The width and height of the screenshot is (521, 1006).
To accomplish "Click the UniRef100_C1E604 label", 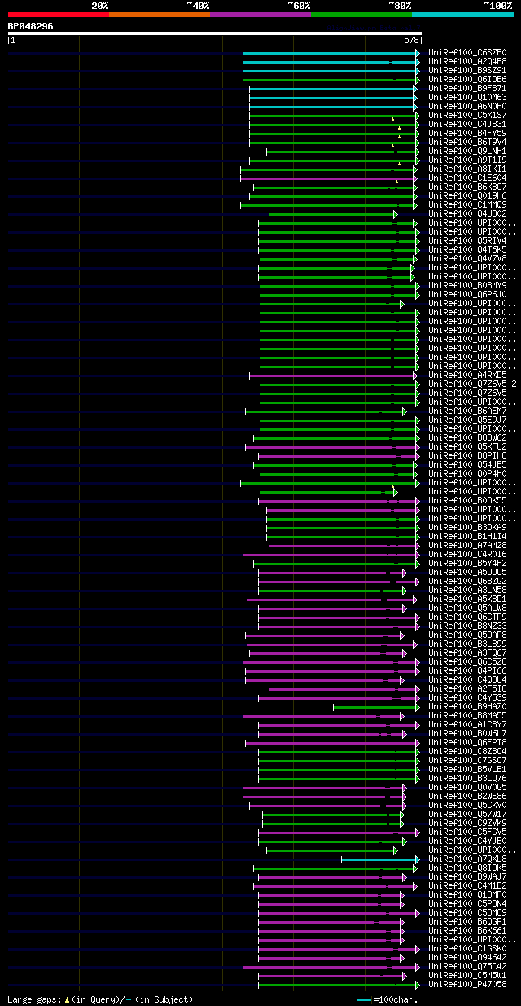I will click(x=467, y=178).
